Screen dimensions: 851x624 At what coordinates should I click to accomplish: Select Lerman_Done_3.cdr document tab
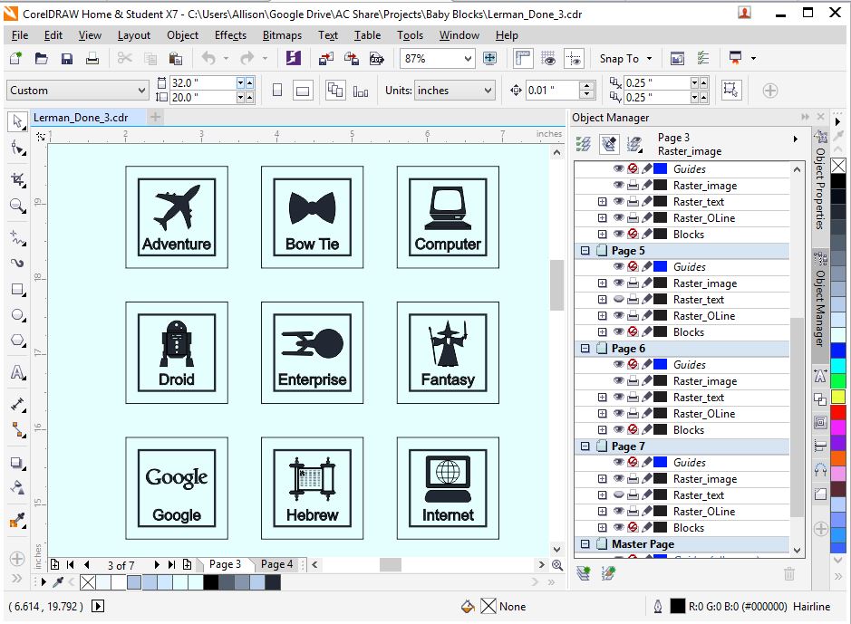pos(81,117)
